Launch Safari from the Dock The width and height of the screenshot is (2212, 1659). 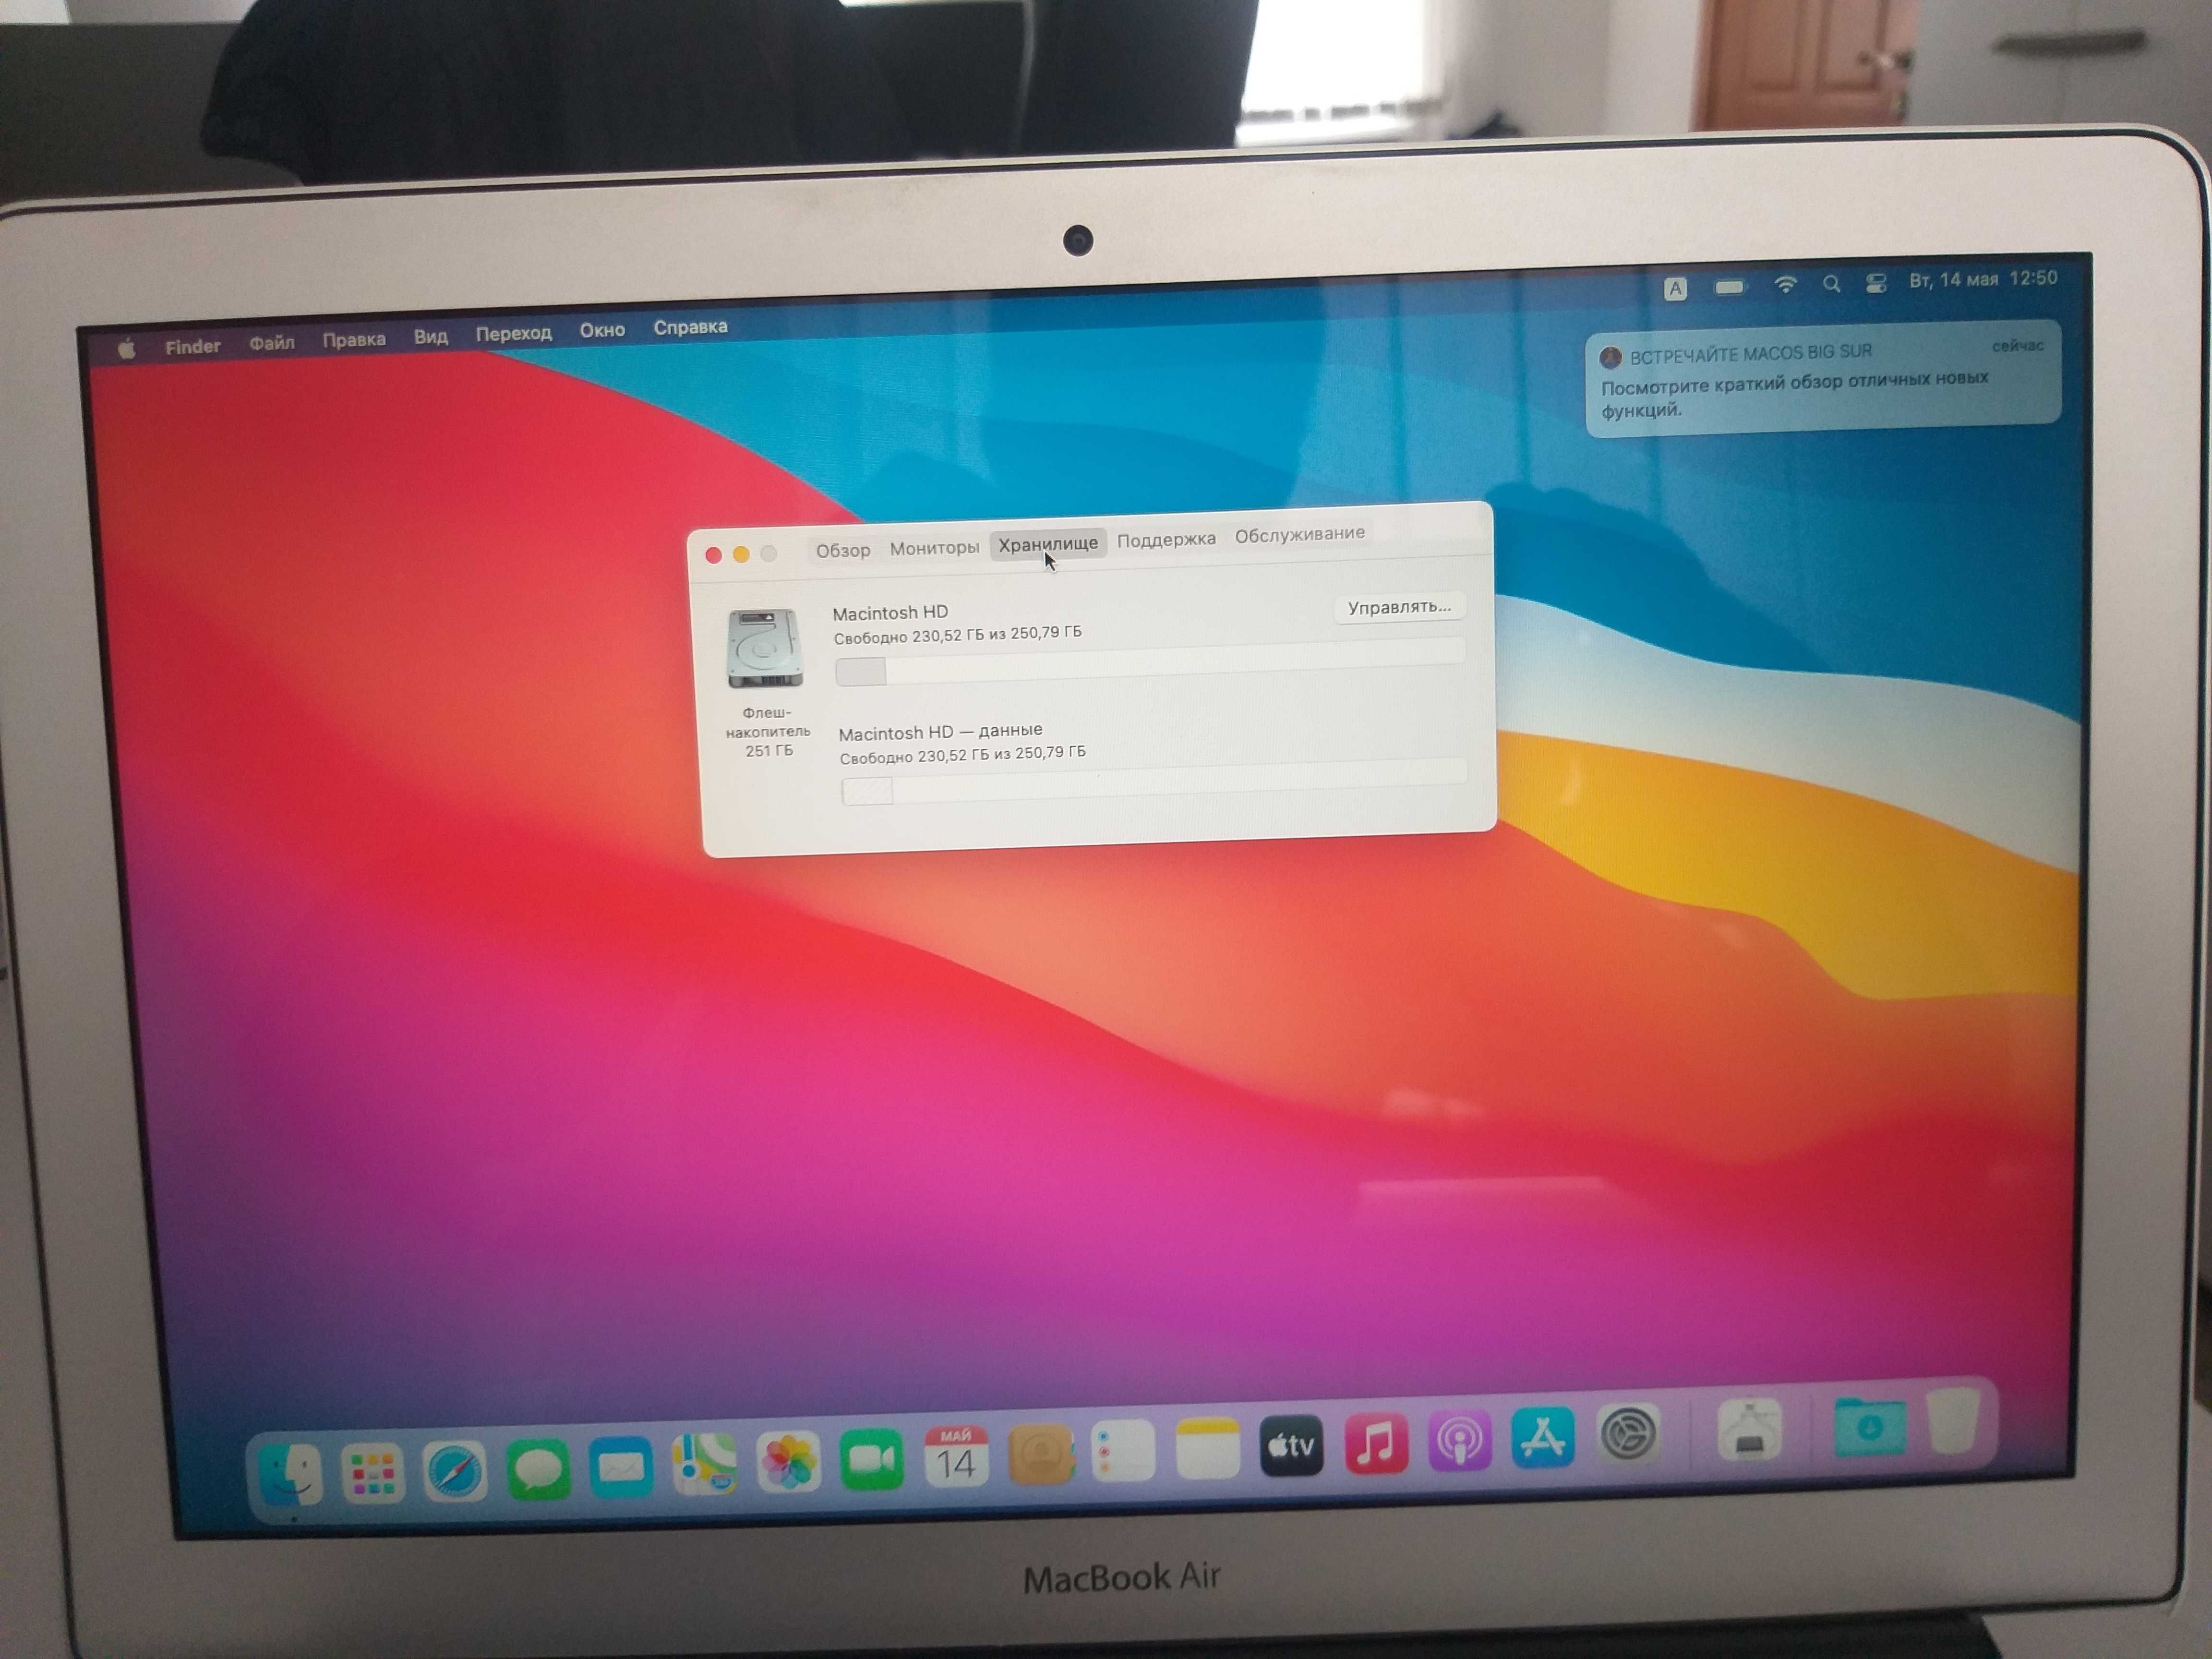[x=455, y=1471]
